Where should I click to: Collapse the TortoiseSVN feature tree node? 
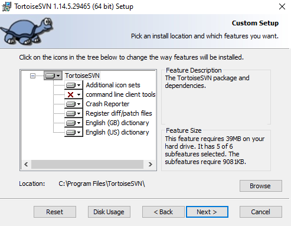tap(32, 76)
